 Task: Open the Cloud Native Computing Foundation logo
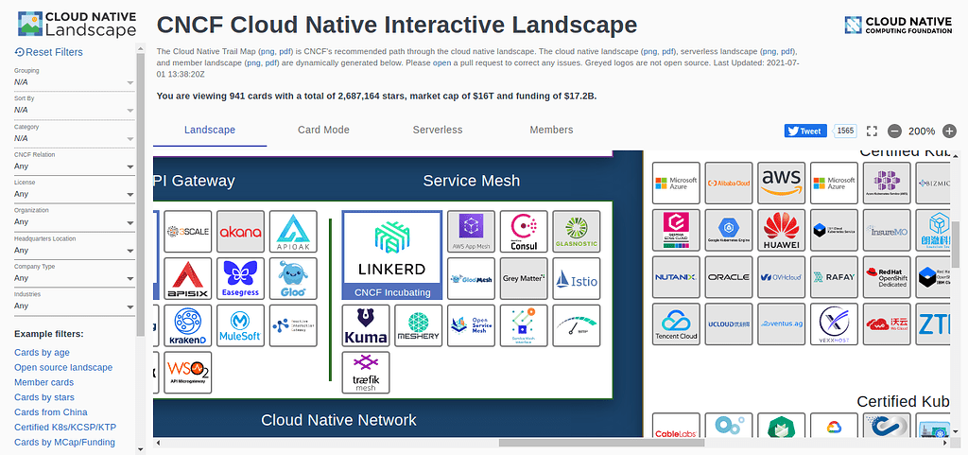tap(898, 26)
